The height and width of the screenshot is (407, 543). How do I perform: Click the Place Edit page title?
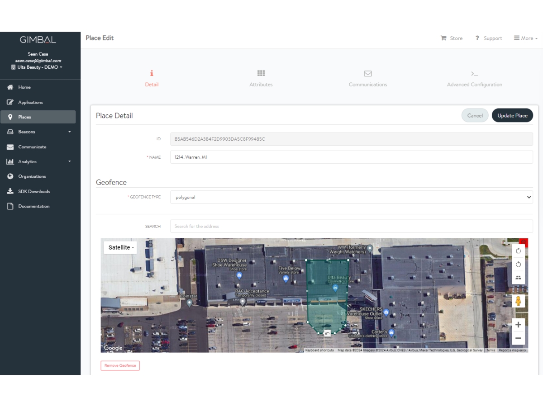100,38
